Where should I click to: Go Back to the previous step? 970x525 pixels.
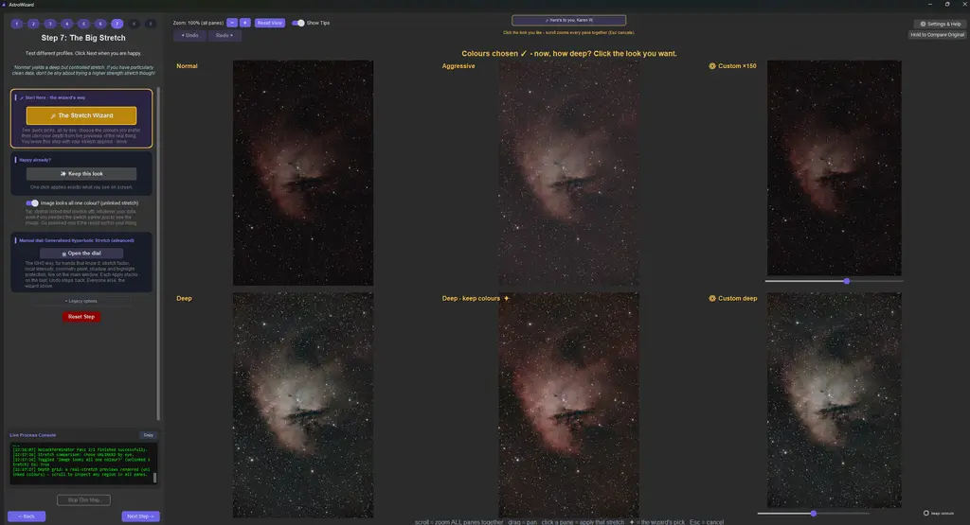[x=27, y=516]
